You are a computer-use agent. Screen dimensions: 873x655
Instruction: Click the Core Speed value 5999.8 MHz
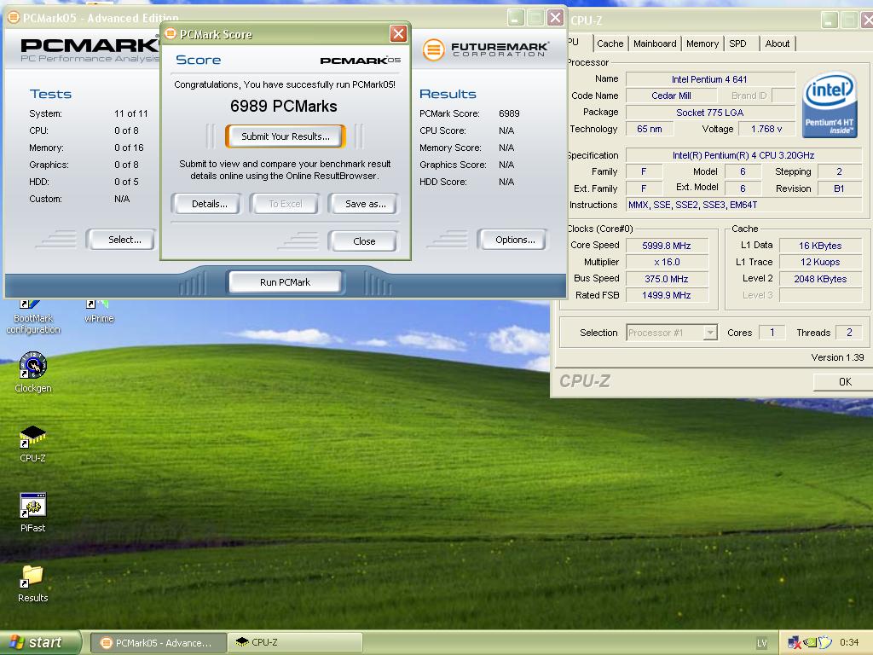pos(667,246)
